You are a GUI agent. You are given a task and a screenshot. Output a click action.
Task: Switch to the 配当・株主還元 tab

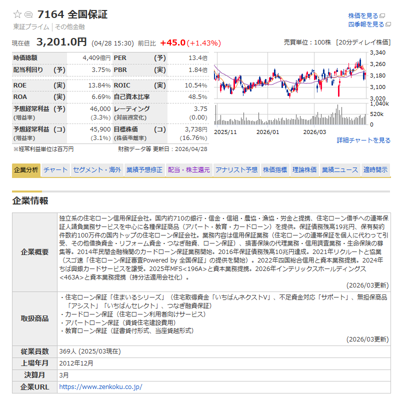coord(188,170)
